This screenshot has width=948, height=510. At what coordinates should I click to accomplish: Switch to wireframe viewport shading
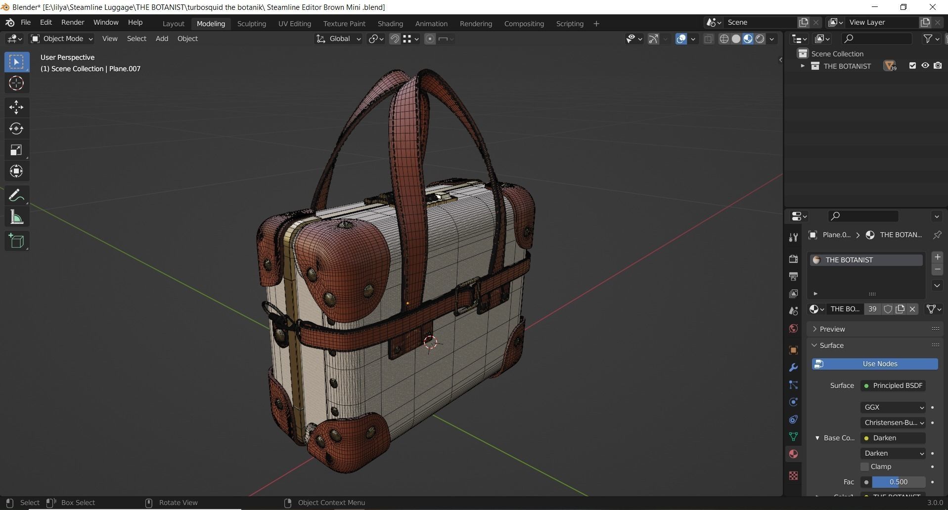[x=724, y=39]
